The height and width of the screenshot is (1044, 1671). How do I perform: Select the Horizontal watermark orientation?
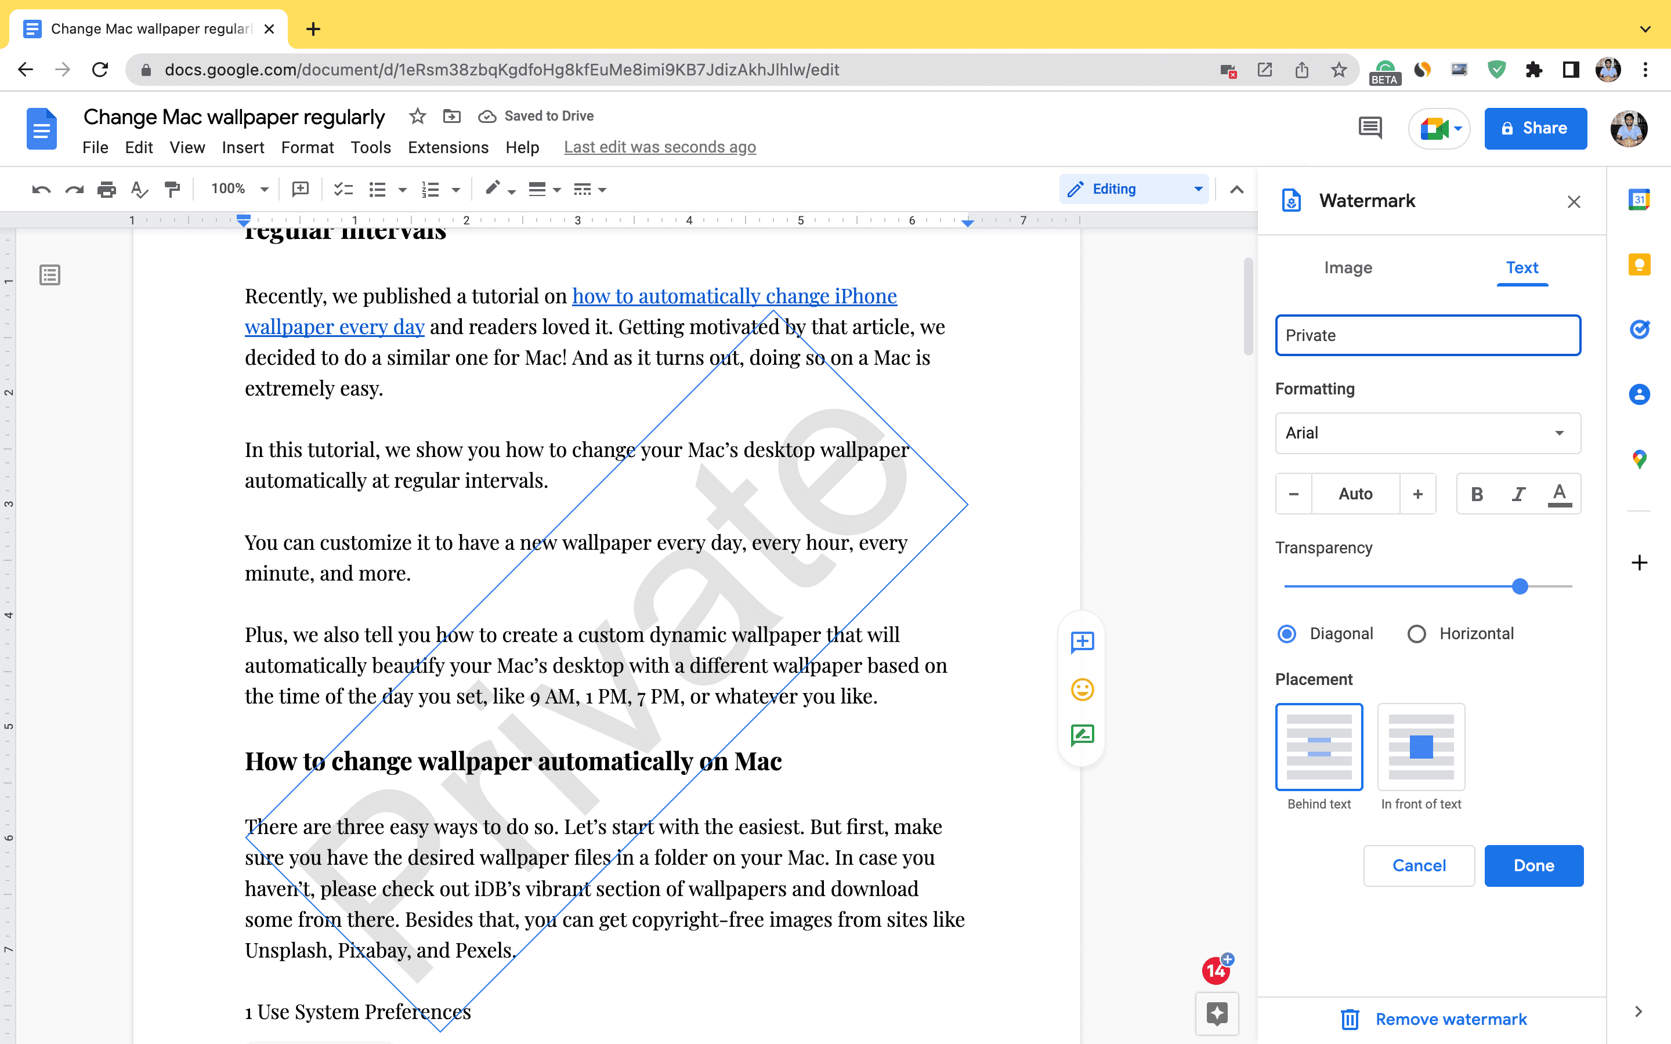1416,633
